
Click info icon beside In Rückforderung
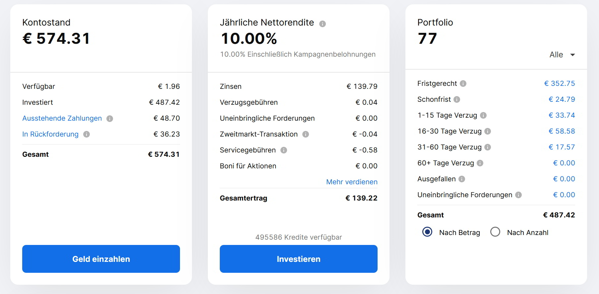(87, 134)
